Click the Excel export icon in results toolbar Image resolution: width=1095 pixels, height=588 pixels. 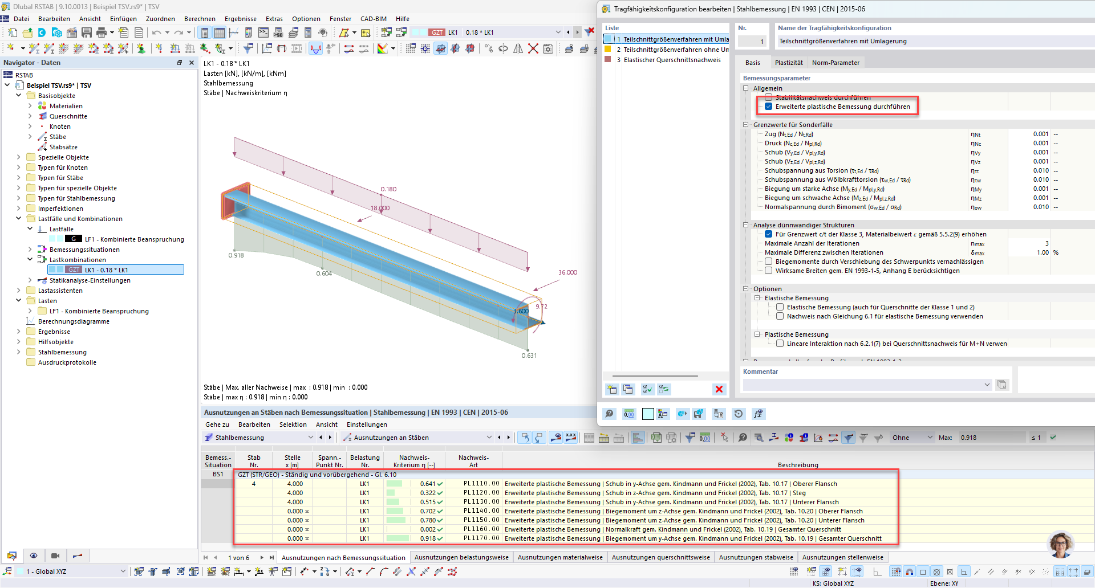tap(656, 438)
